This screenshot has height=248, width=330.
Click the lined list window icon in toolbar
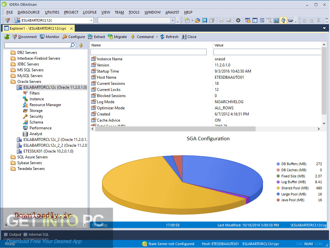tap(262, 20)
